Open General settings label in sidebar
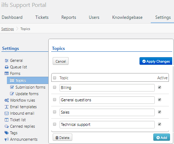The height and width of the screenshot is (144, 174). point(16,60)
